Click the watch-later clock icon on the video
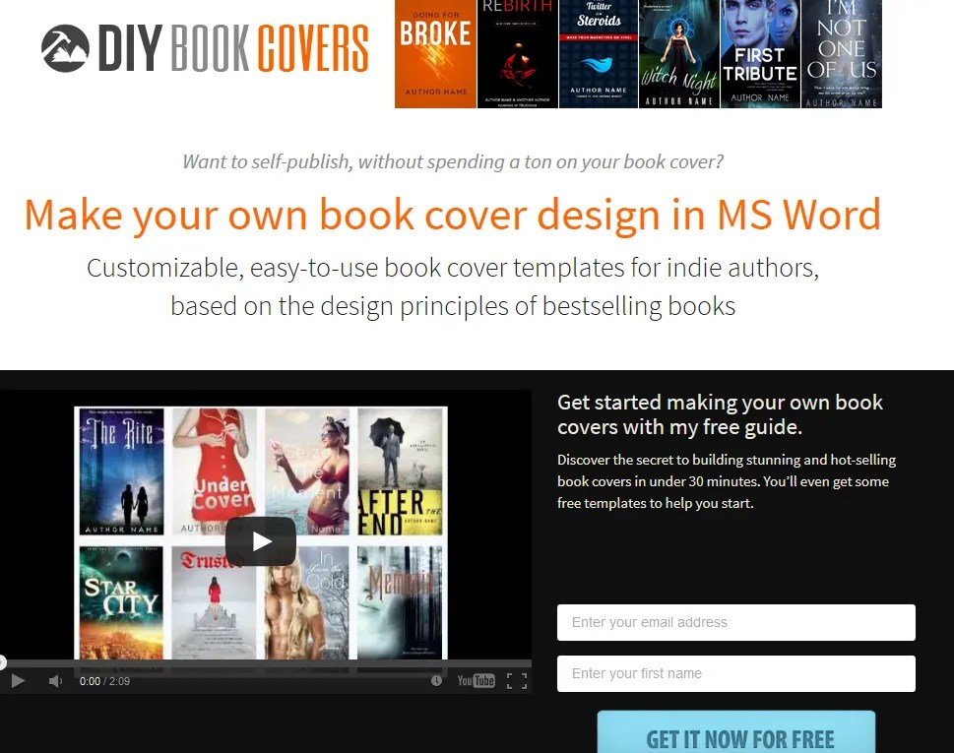Image resolution: width=954 pixels, height=753 pixels. pos(434,680)
